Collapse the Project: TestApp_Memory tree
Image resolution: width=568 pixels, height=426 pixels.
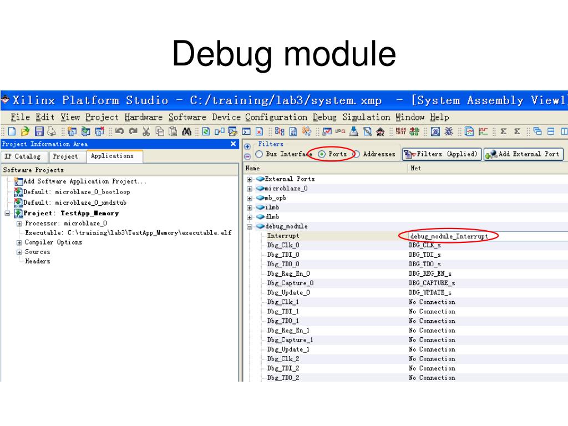click(x=7, y=214)
